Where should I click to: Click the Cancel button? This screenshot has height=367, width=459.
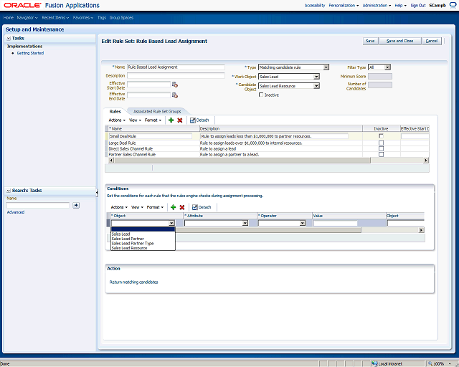tap(432, 41)
